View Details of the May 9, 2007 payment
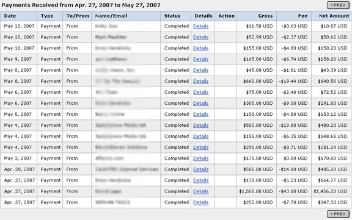Screen dimensions: 352x220 pyautogui.click(x=200, y=59)
